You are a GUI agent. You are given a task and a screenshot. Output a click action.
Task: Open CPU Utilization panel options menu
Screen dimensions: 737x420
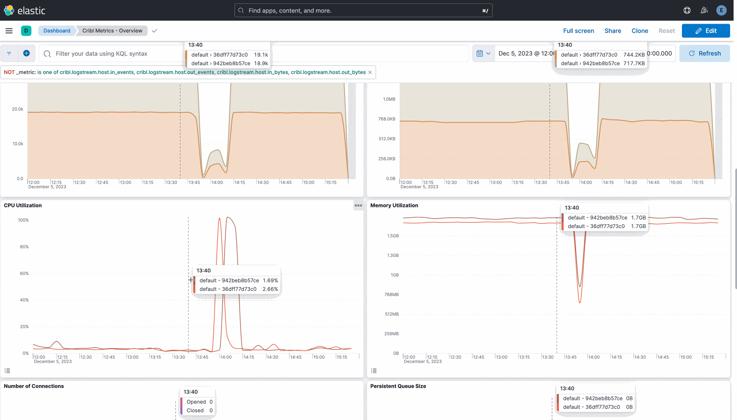pyautogui.click(x=358, y=205)
